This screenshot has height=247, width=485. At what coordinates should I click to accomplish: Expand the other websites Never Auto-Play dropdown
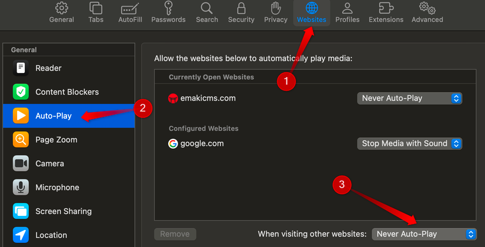tap(424, 234)
